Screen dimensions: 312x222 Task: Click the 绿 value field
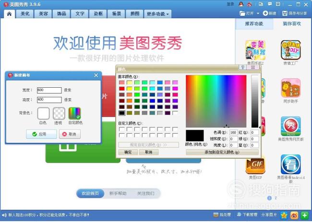(x=254, y=139)
